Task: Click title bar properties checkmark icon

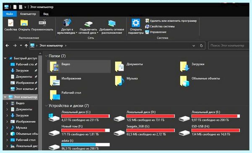Action: click(x=15, y=7)
